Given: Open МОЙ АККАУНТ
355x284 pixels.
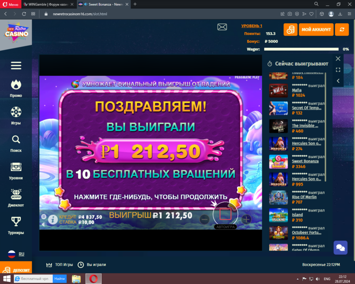Looking at the screenshot, I should pos(316,30).
